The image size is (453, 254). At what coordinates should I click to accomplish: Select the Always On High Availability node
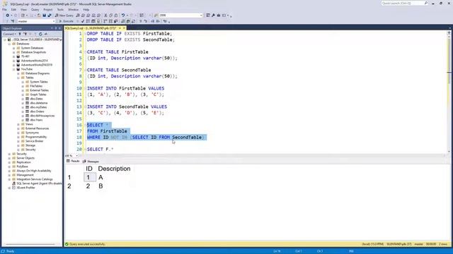[33, 171]
